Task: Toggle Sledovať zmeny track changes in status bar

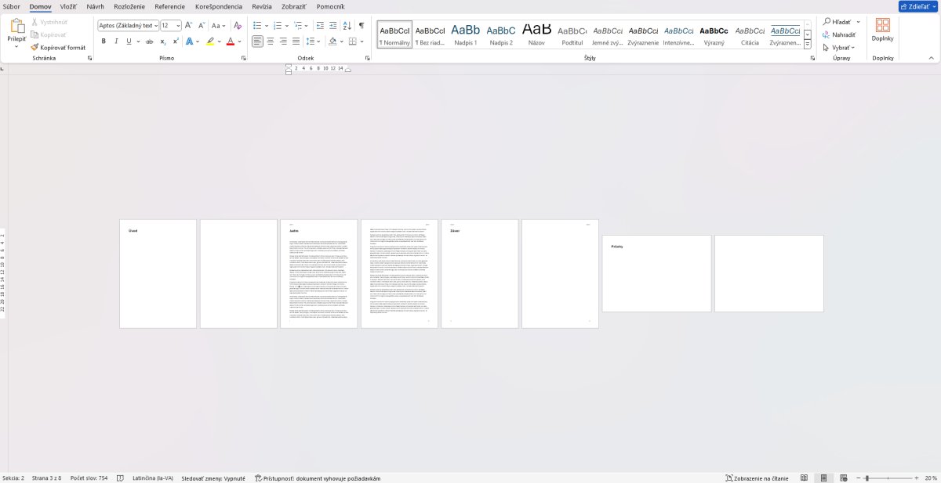Action: click(213, 478)
